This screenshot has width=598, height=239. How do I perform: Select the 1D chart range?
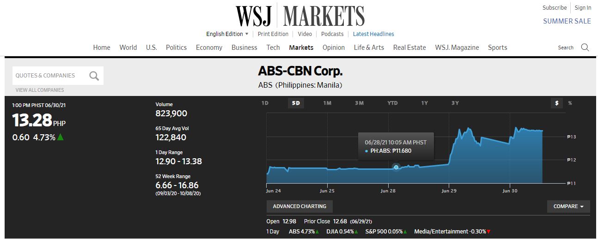265,103
